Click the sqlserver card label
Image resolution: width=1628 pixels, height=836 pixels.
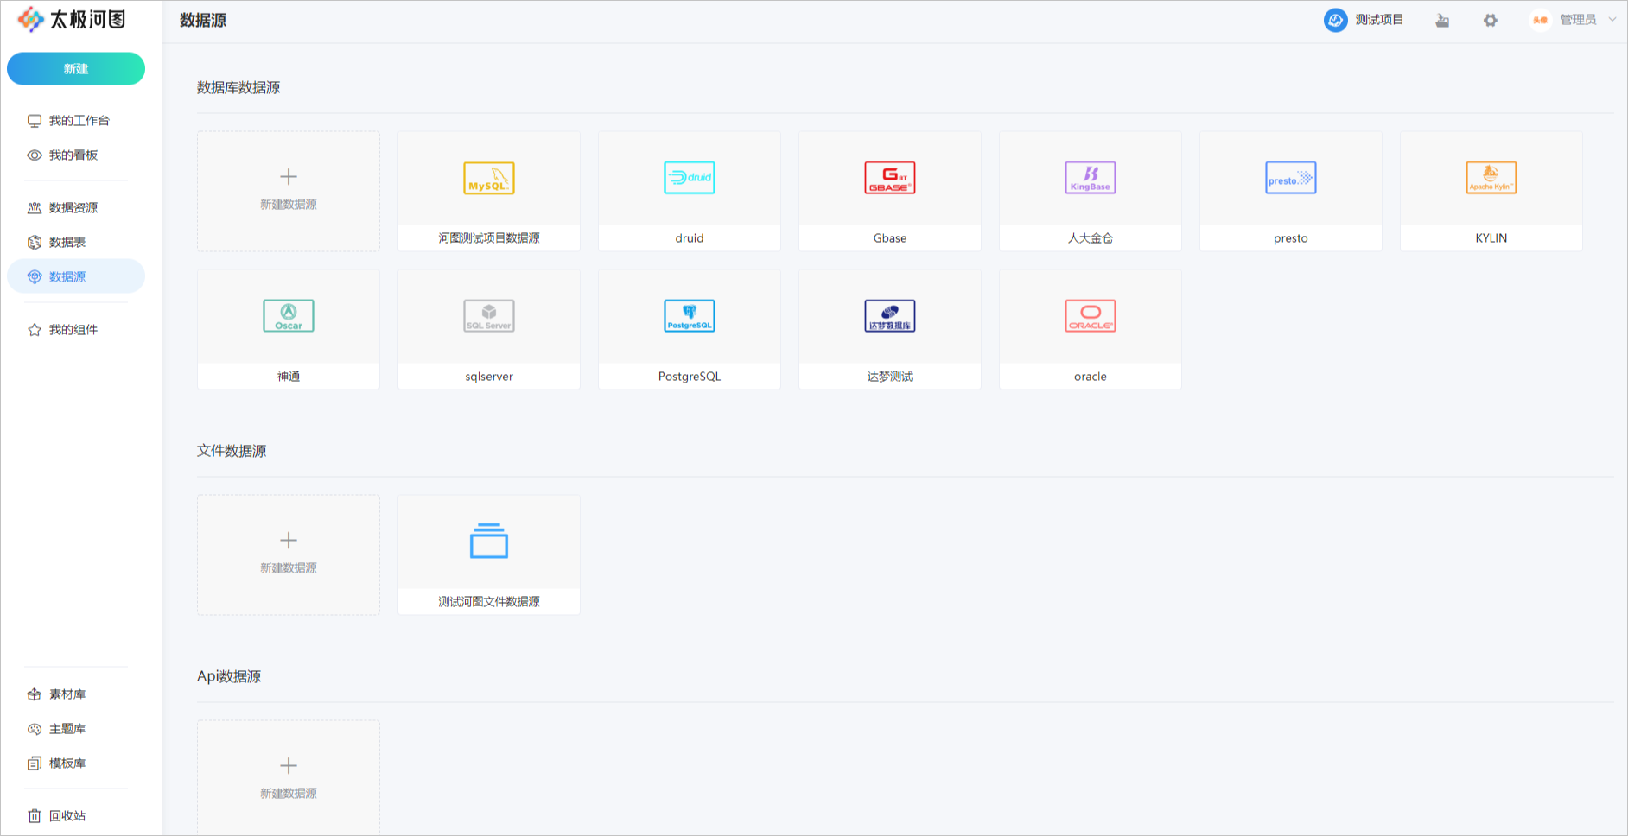pos(489,377)
